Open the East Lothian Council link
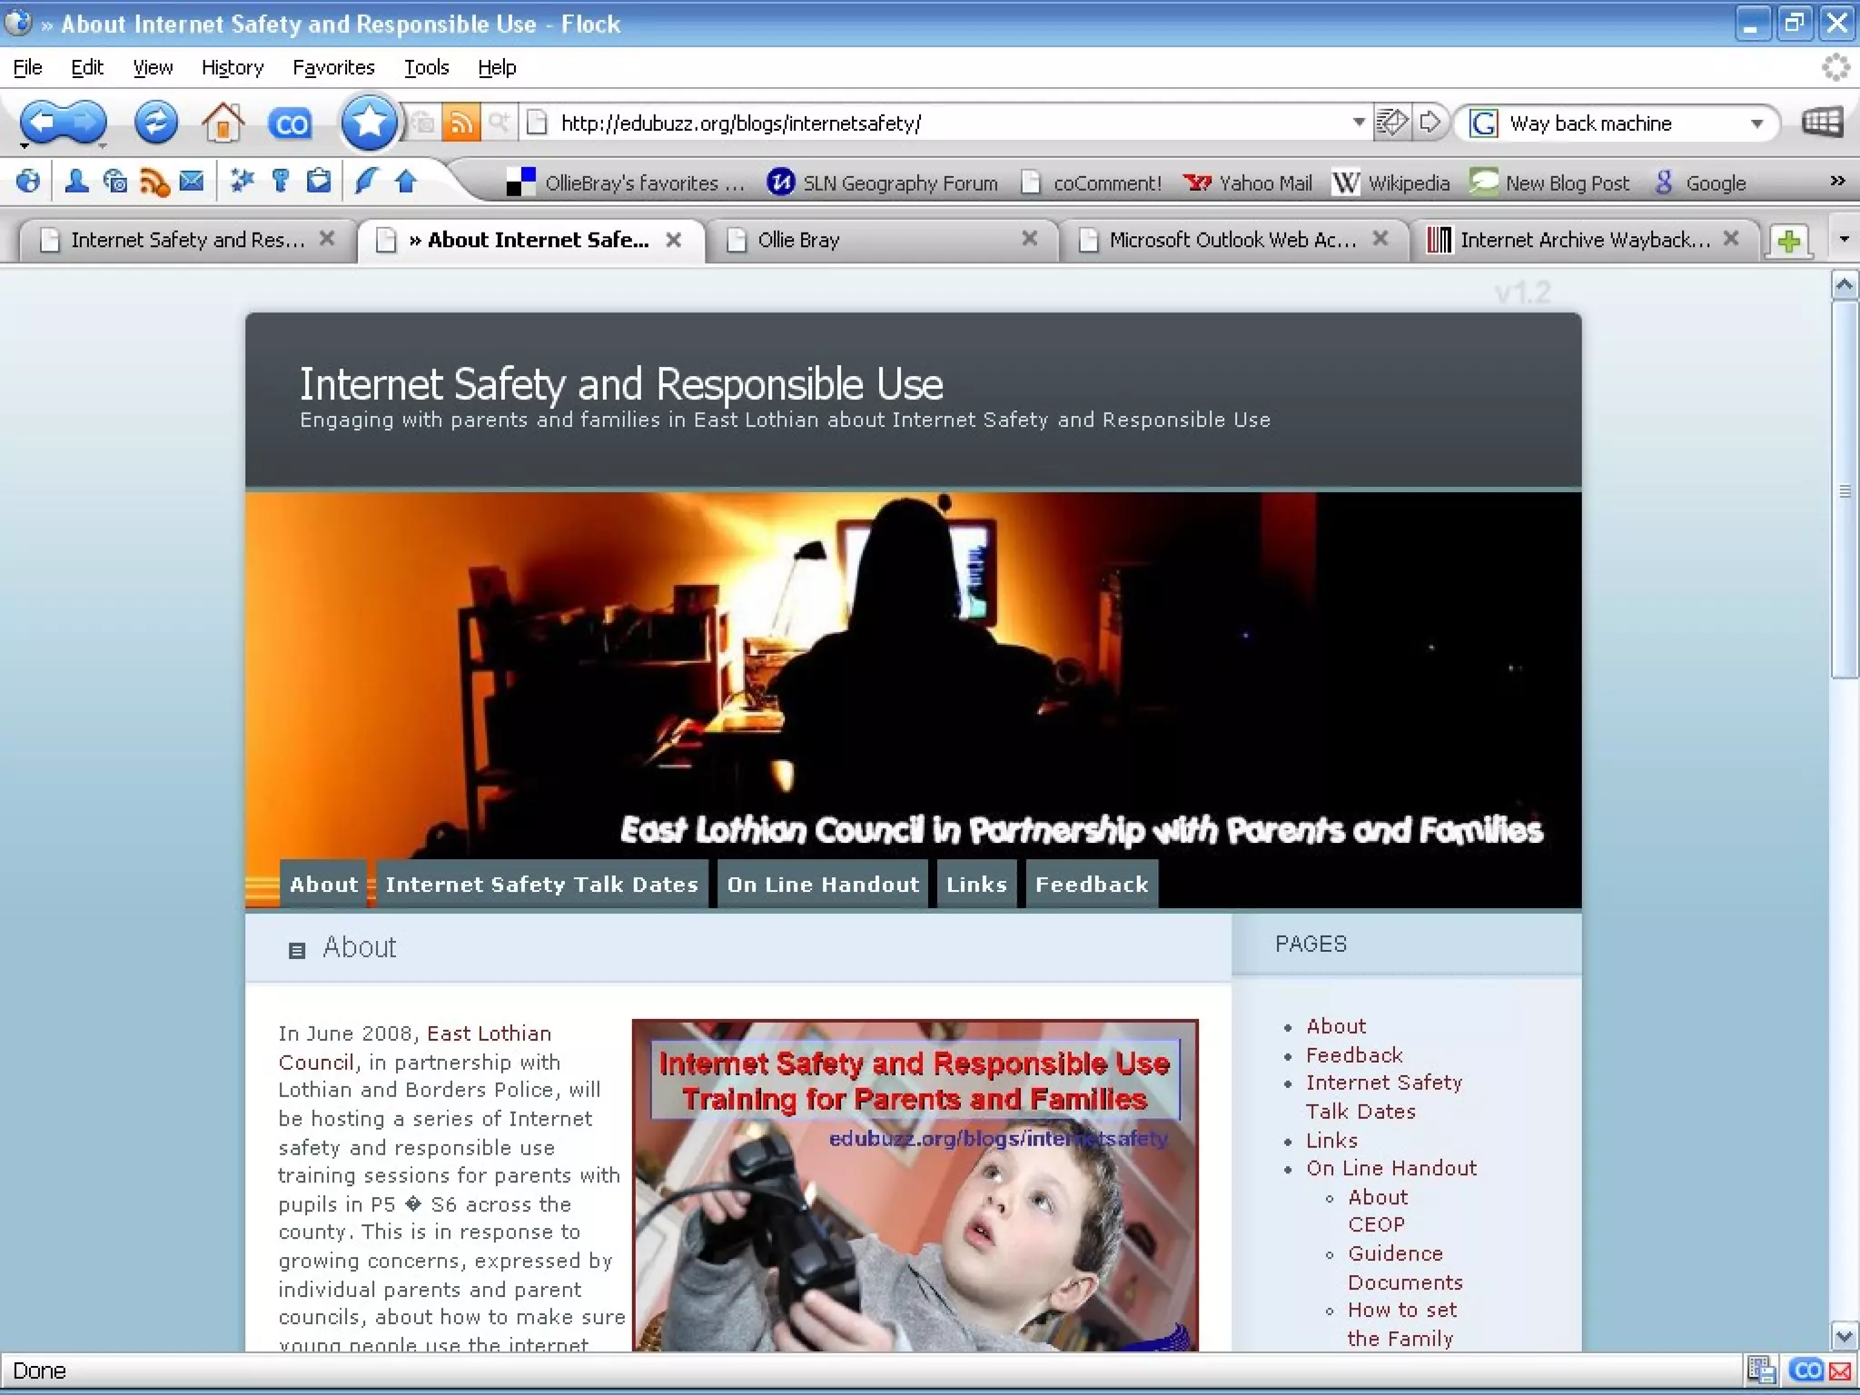The image size is (1860, 1395). click(489, 1034)
